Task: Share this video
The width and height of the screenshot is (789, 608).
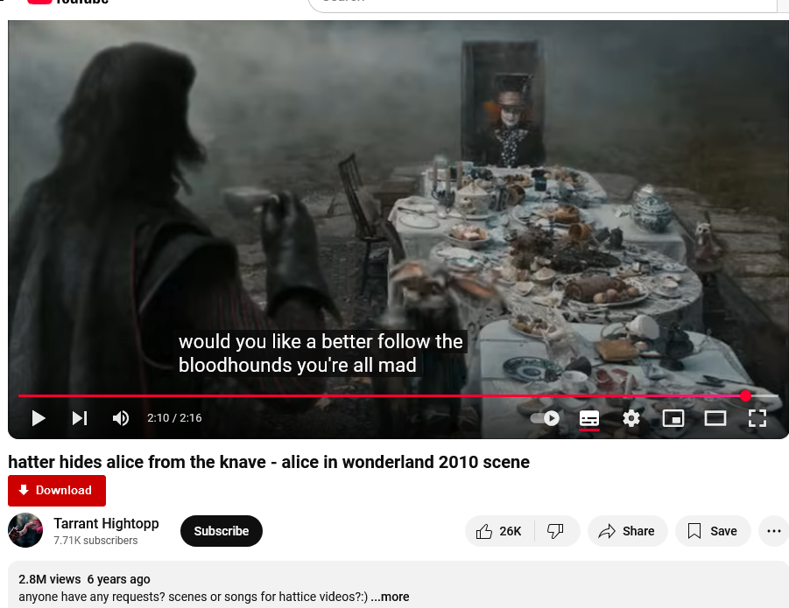Action: [x=628, y=531]
